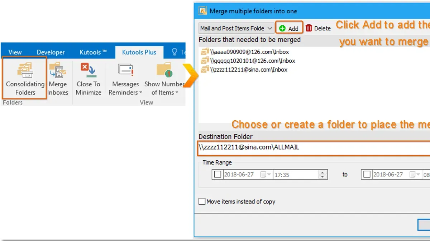Check Move items instead of copy
430x241 pixels.
coord(202,201)
